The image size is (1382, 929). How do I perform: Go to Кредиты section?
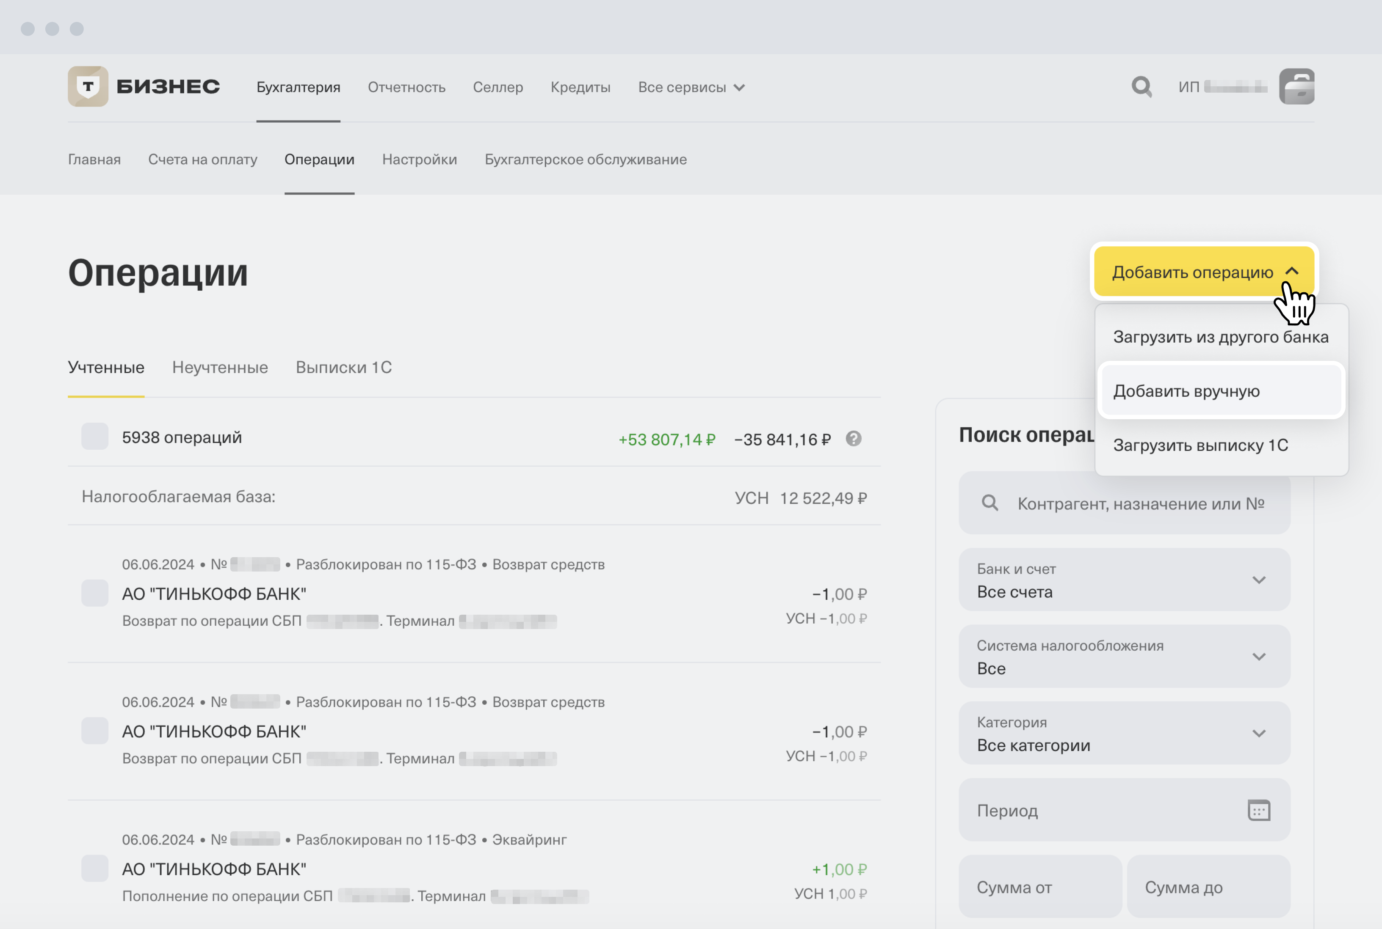580,87
